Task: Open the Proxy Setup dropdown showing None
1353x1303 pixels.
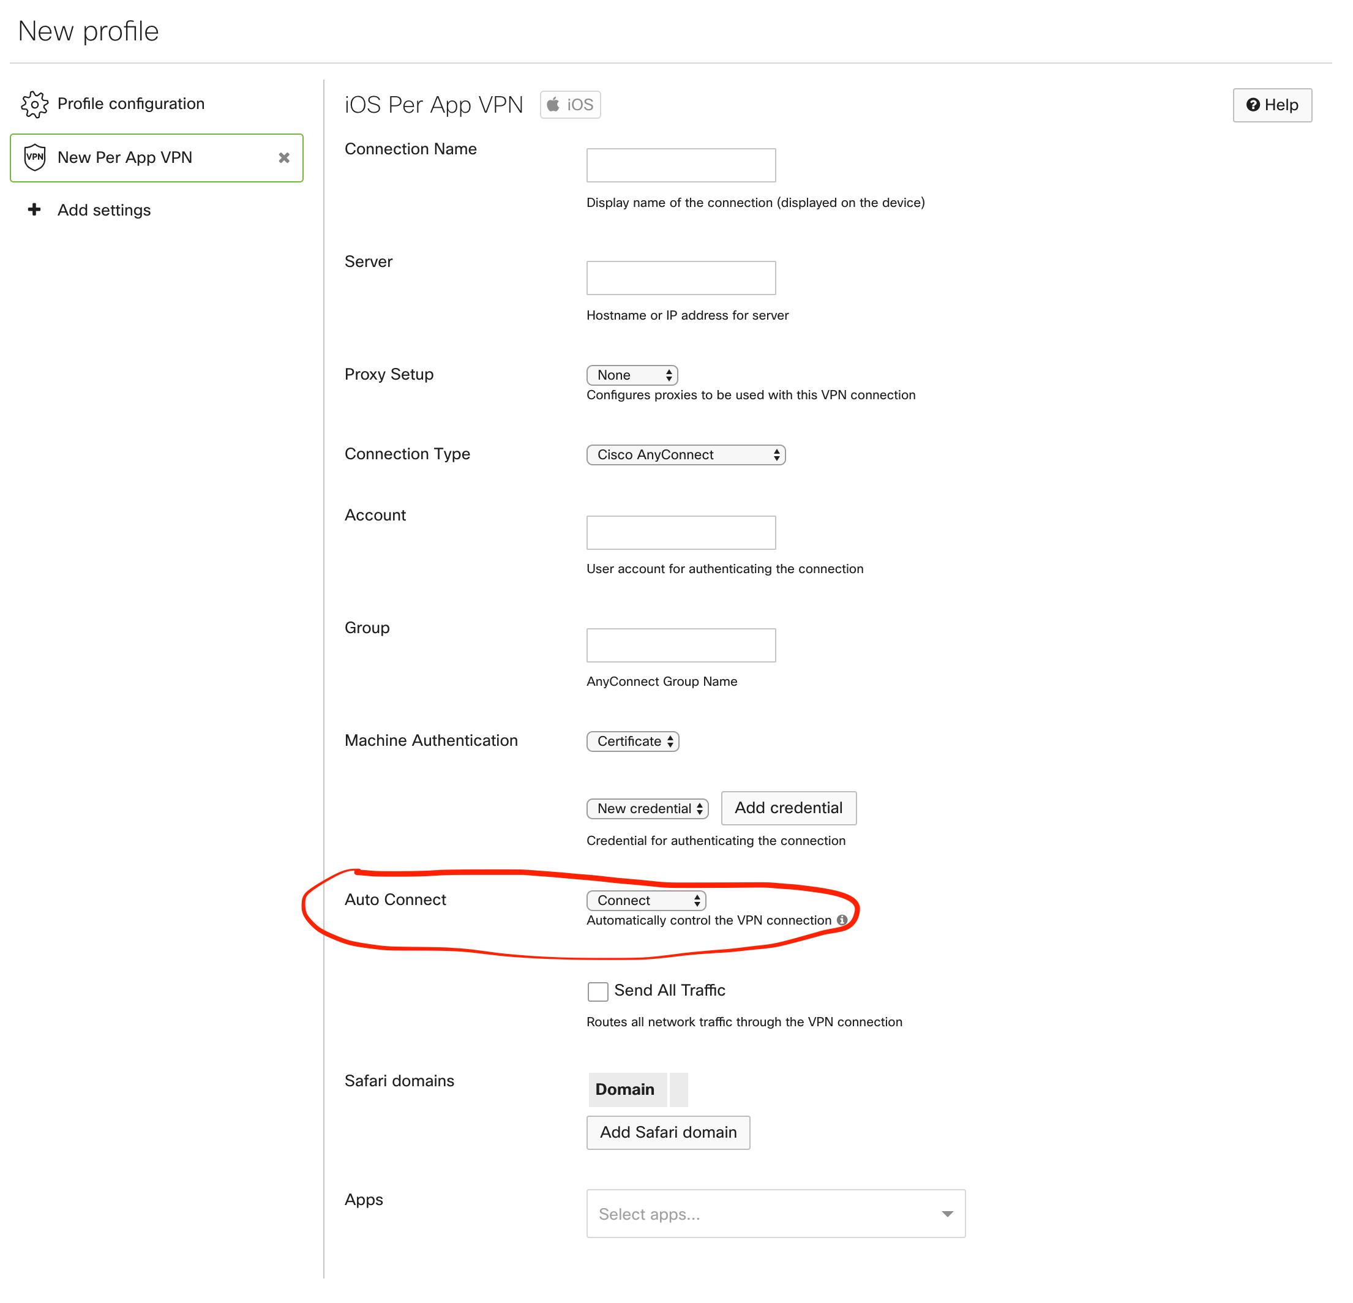Action: (631, 374)
